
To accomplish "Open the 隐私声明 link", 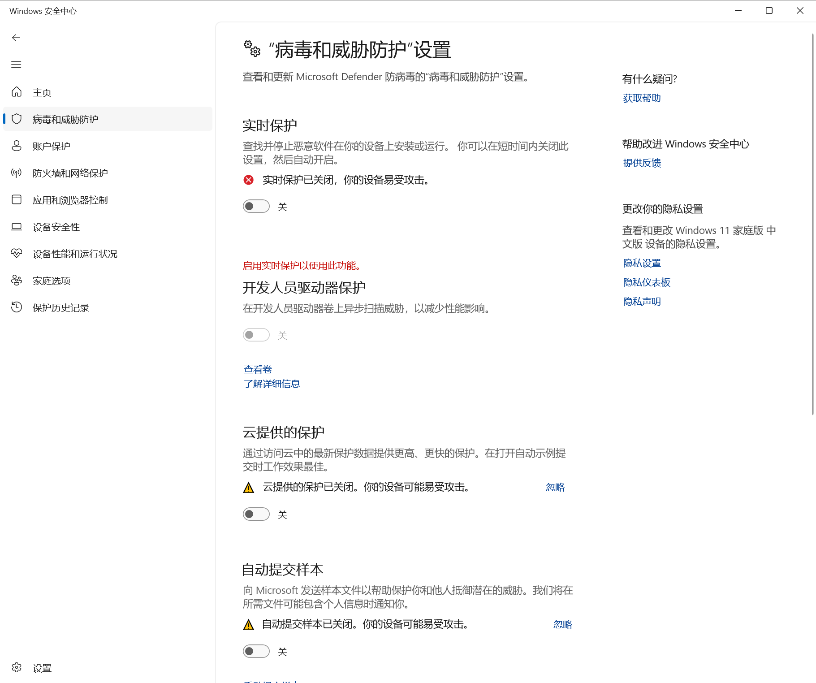I will pos(642,302).
